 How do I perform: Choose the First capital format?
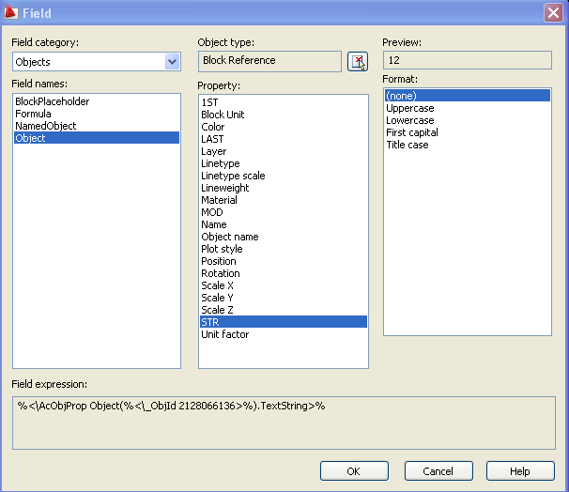(x=468, y=132)
